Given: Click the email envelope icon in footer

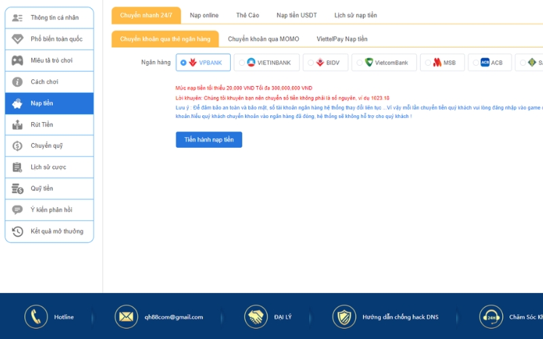Looking at the screenshot, I should (x=126, y=317).
